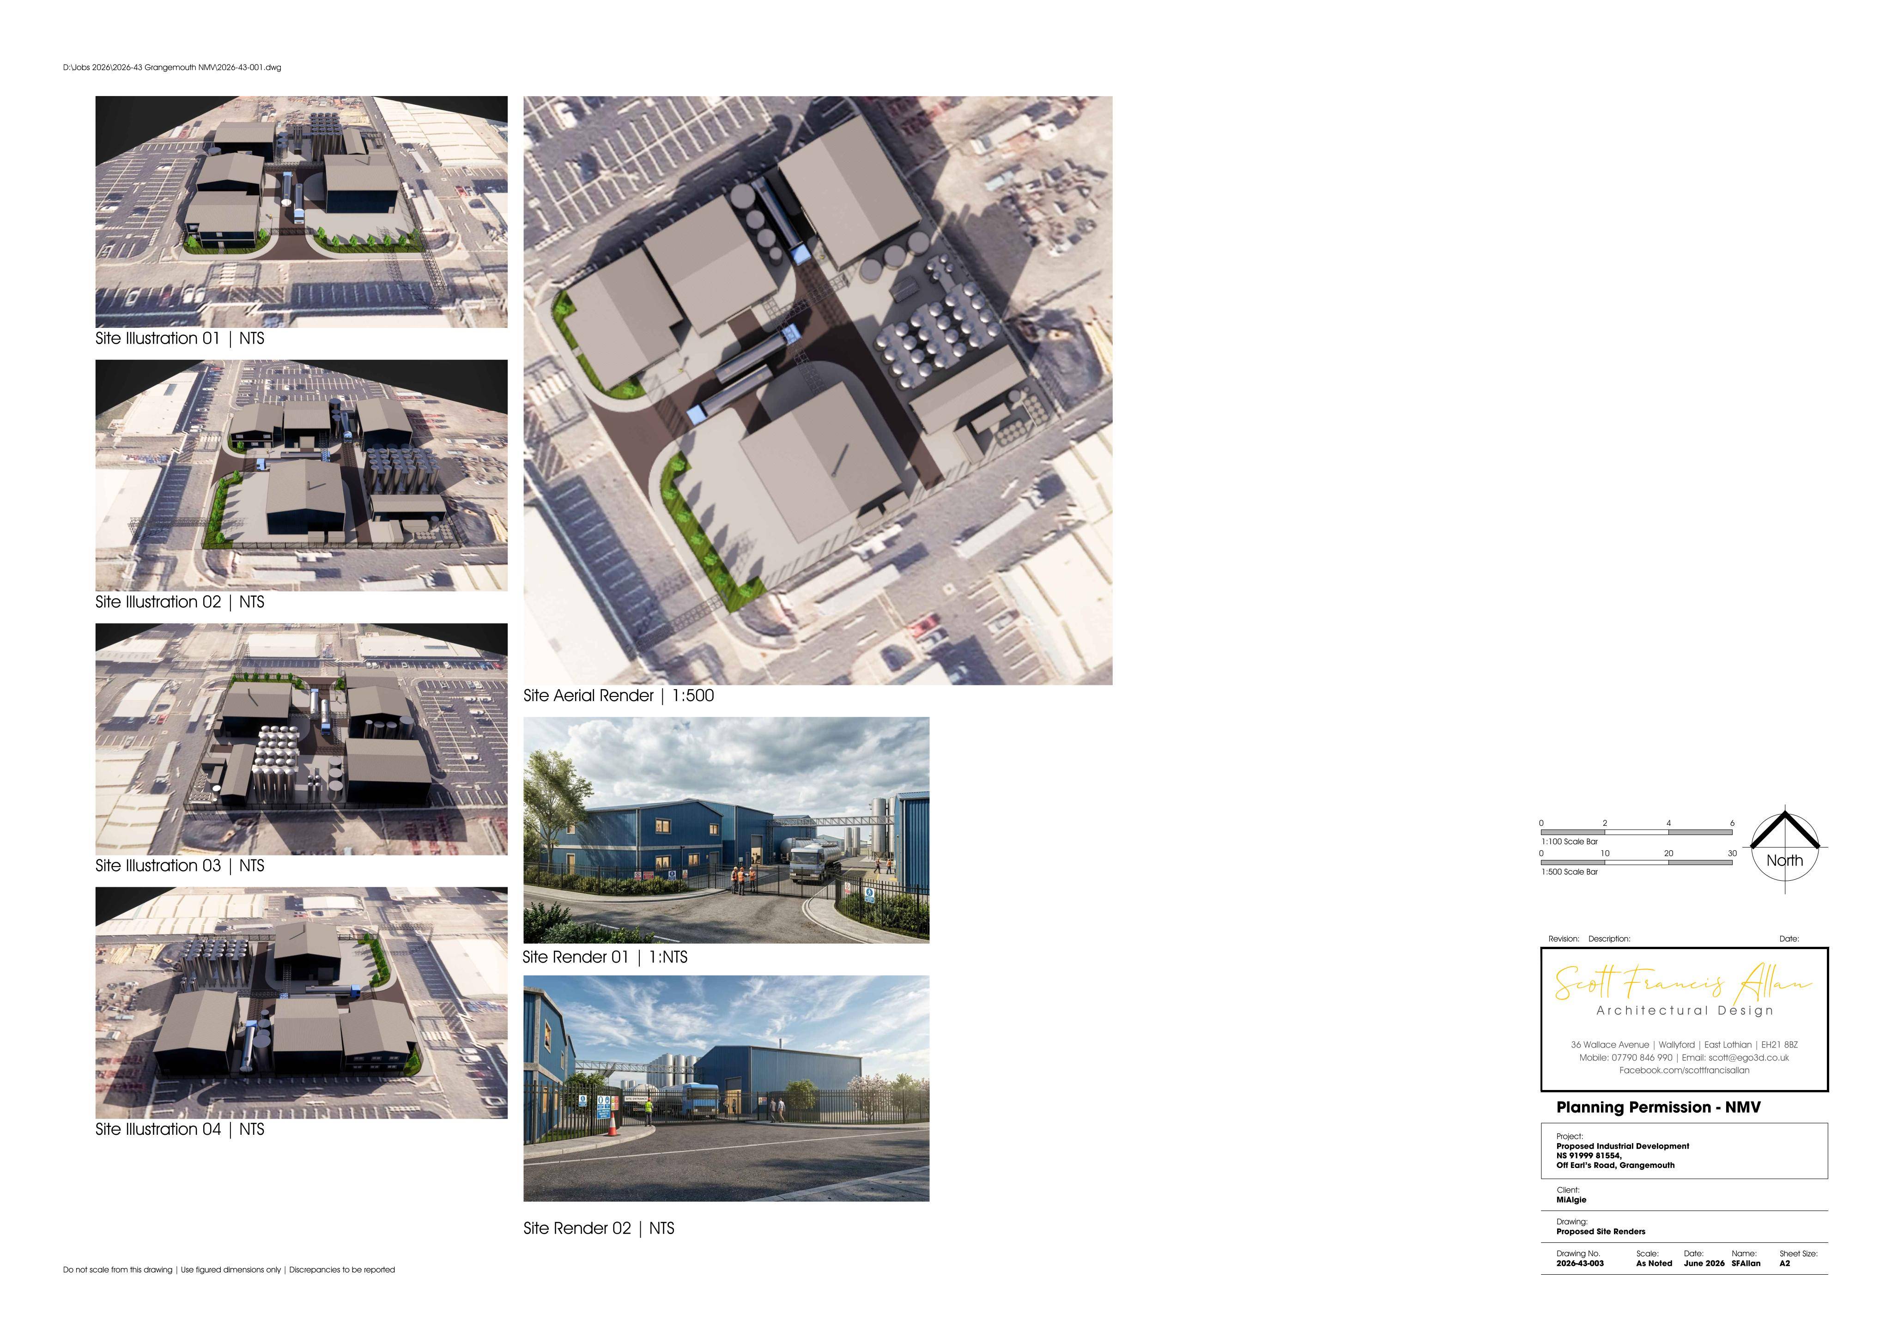
Task: Click the drawing title 'Proposed Site Renders'
Action: (x=1600, y=1232)
